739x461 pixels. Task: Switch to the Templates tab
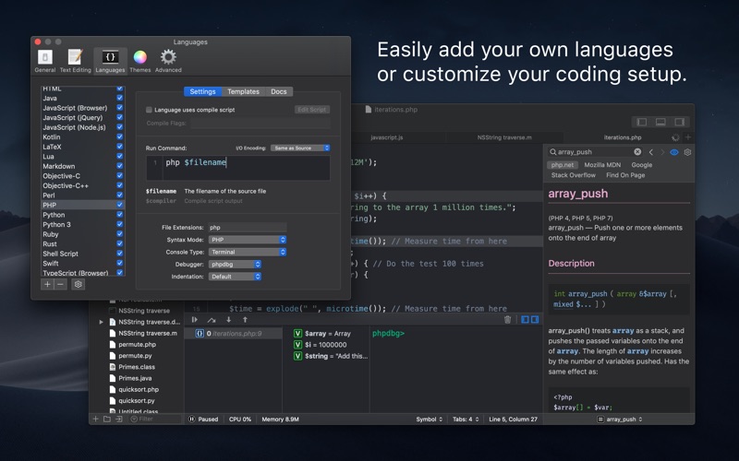point(244,91)
